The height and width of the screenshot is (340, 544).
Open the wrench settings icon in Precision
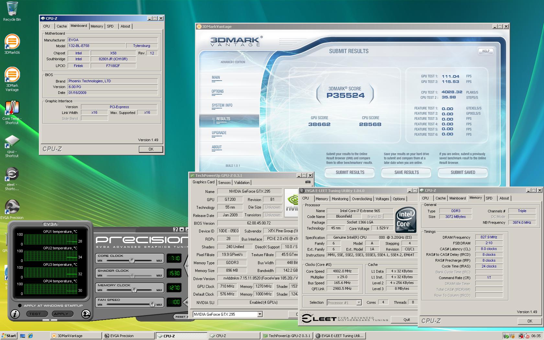[x=86, y=314]
